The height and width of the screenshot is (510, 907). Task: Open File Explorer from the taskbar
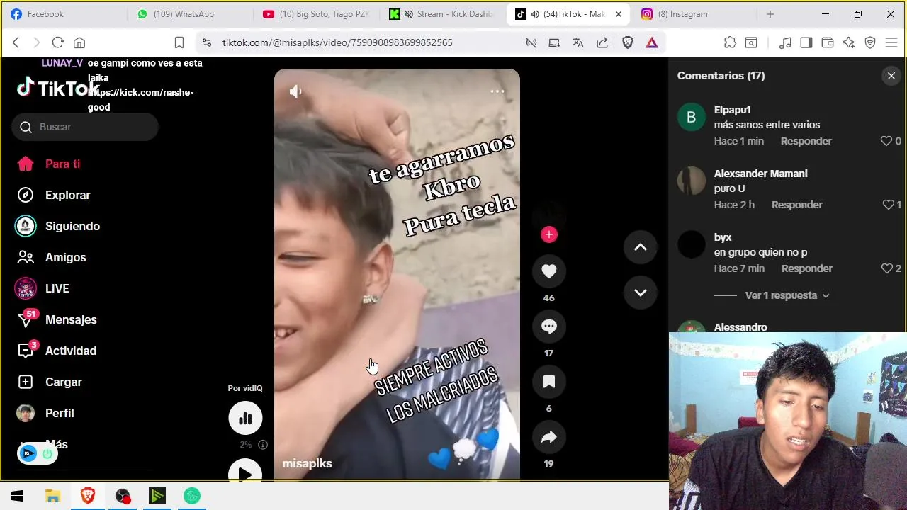click(52, 496)
